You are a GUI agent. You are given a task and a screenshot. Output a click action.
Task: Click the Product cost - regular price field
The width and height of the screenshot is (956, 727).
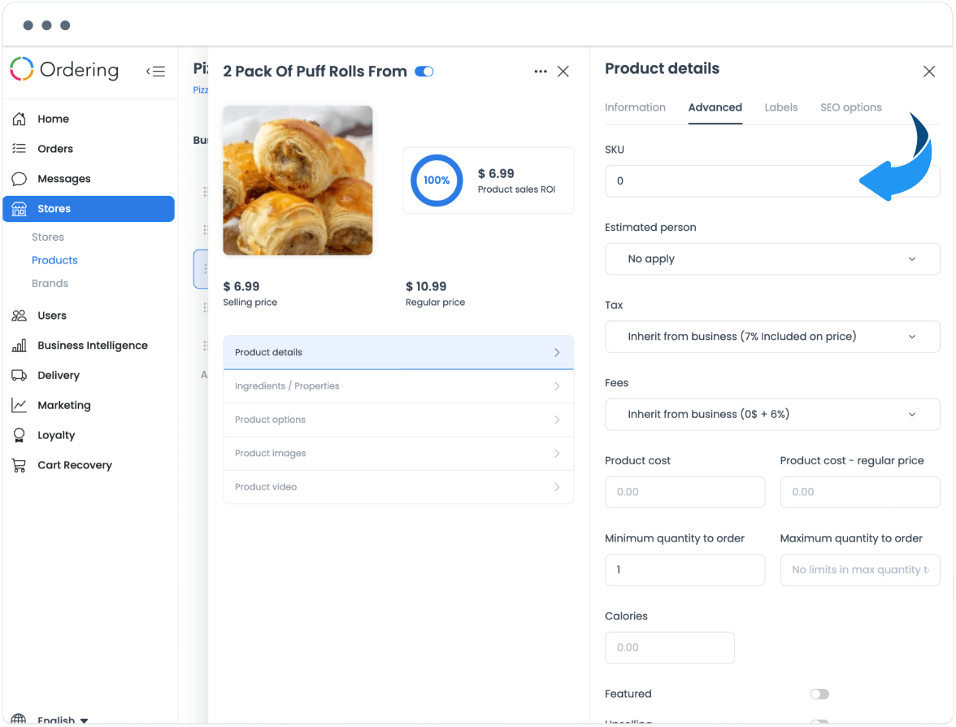click(860, 492)
